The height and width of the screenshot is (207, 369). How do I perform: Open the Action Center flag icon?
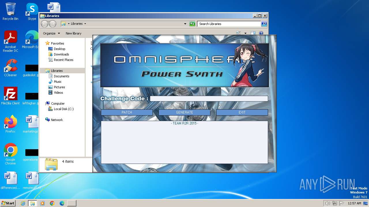(342, 203)
